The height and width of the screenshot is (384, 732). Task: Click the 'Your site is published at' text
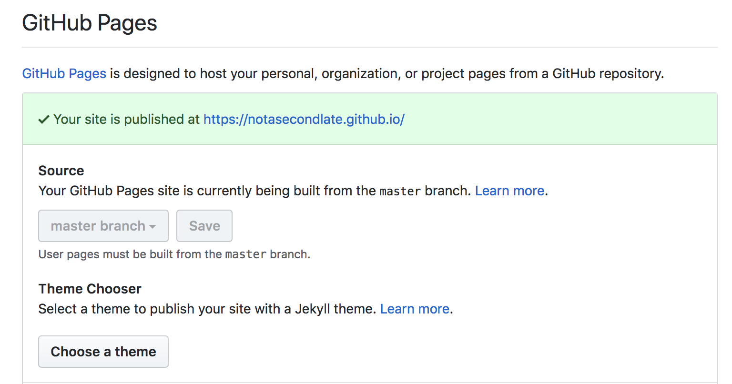(x=126, y=119)
